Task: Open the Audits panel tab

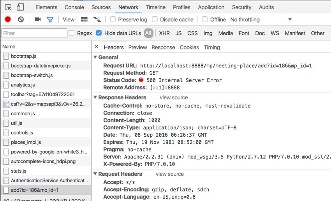Action: point(266,7)
